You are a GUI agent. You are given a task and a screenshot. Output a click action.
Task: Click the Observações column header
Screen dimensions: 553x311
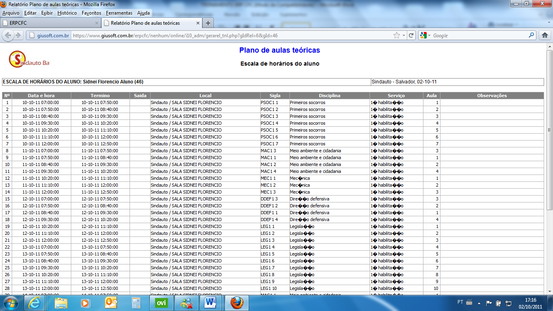pos(492,96)
